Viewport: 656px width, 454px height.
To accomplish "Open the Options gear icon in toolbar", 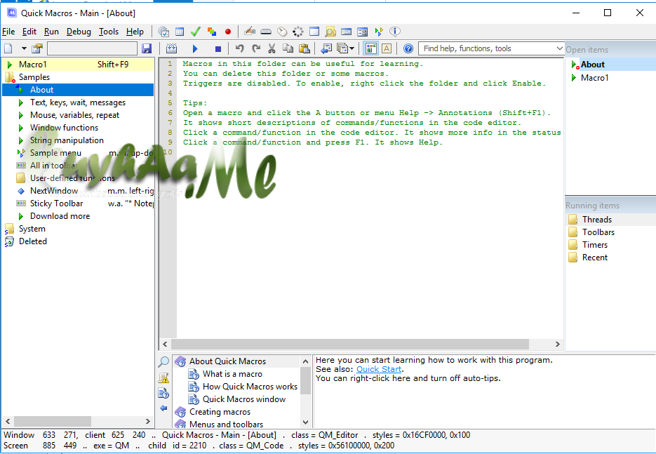I will tap(163, 32).
